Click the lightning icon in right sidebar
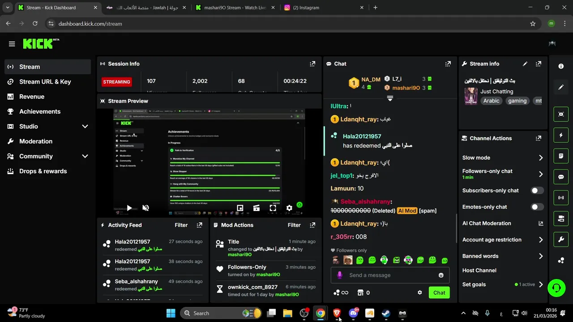This screenshot has width=573, height=322. click(x=561, y=135)
